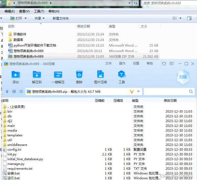
Task: Open the archive path history dropdown arrow
Action: (x=139, y=91)
